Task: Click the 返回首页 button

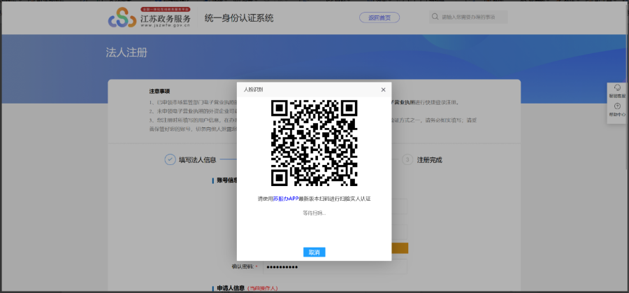Action: (x=379, y=17)
